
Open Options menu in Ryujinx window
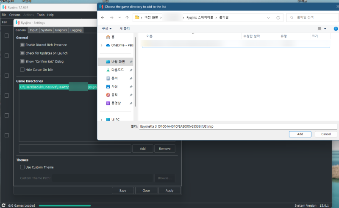(15, 15)
